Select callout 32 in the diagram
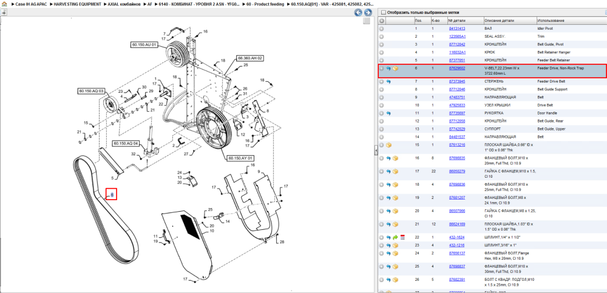The image size is (607, 293). pos(134,154)
